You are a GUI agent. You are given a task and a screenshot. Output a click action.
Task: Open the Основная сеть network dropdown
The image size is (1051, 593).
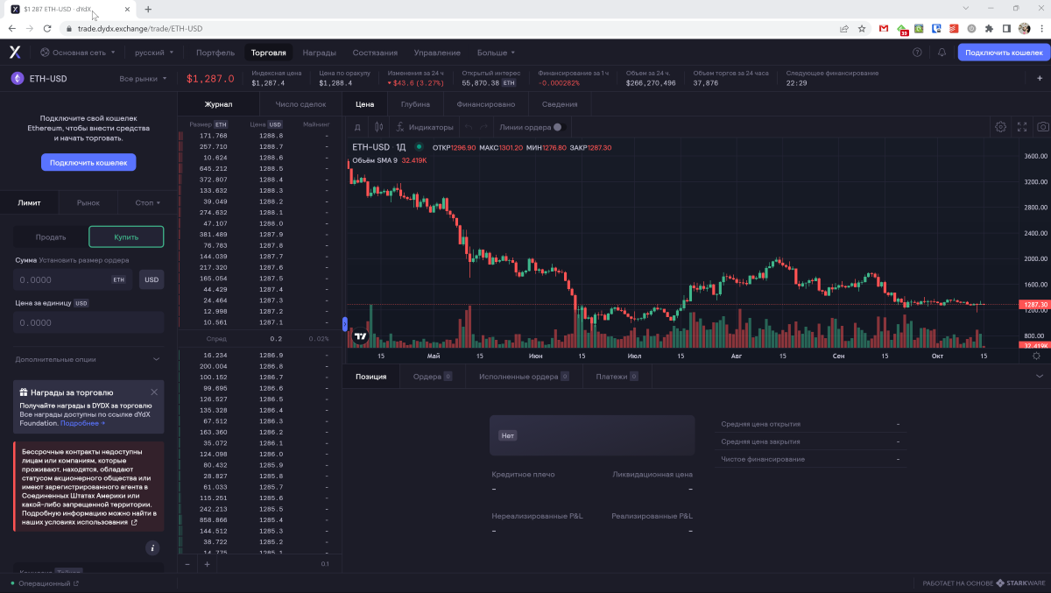click(76, 53)
